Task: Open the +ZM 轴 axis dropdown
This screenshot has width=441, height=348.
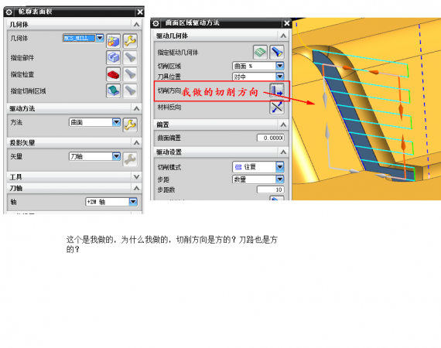Action: (111, 202)
